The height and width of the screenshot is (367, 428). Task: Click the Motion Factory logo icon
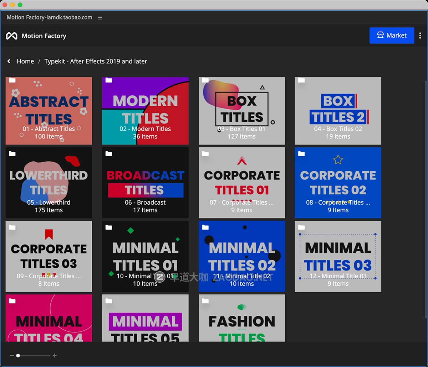(12, 36)
